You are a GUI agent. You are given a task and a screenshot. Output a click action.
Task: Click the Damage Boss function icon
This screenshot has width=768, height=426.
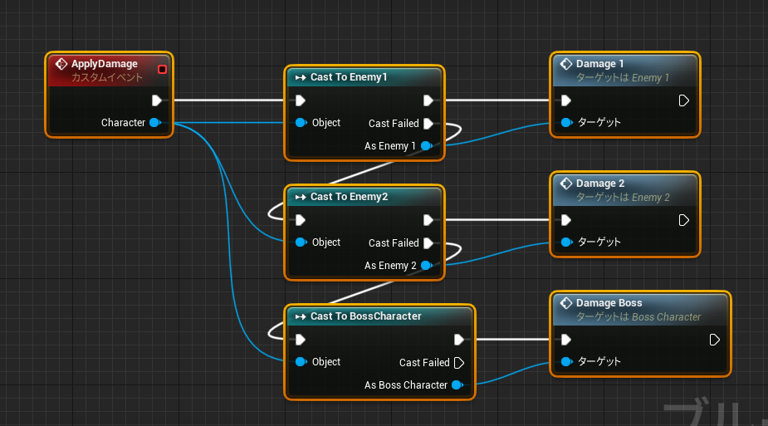tap(566, 303)
